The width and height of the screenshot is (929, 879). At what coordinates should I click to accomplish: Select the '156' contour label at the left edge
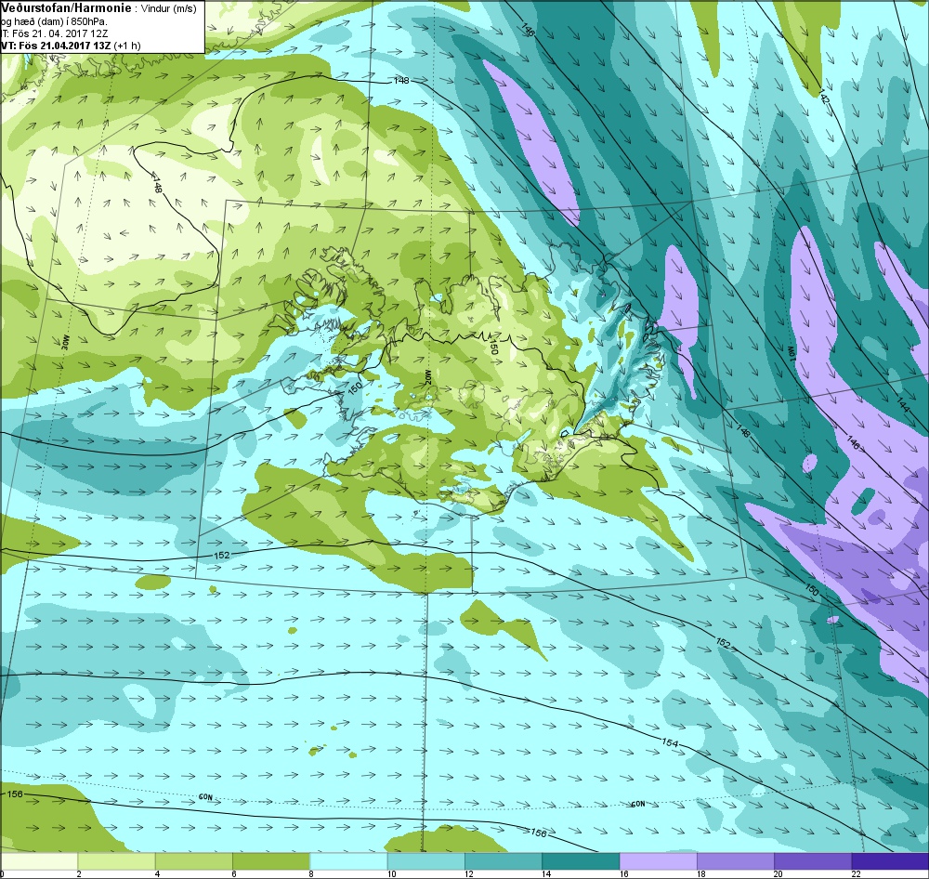pyautogui.click(x=14, y=794)
